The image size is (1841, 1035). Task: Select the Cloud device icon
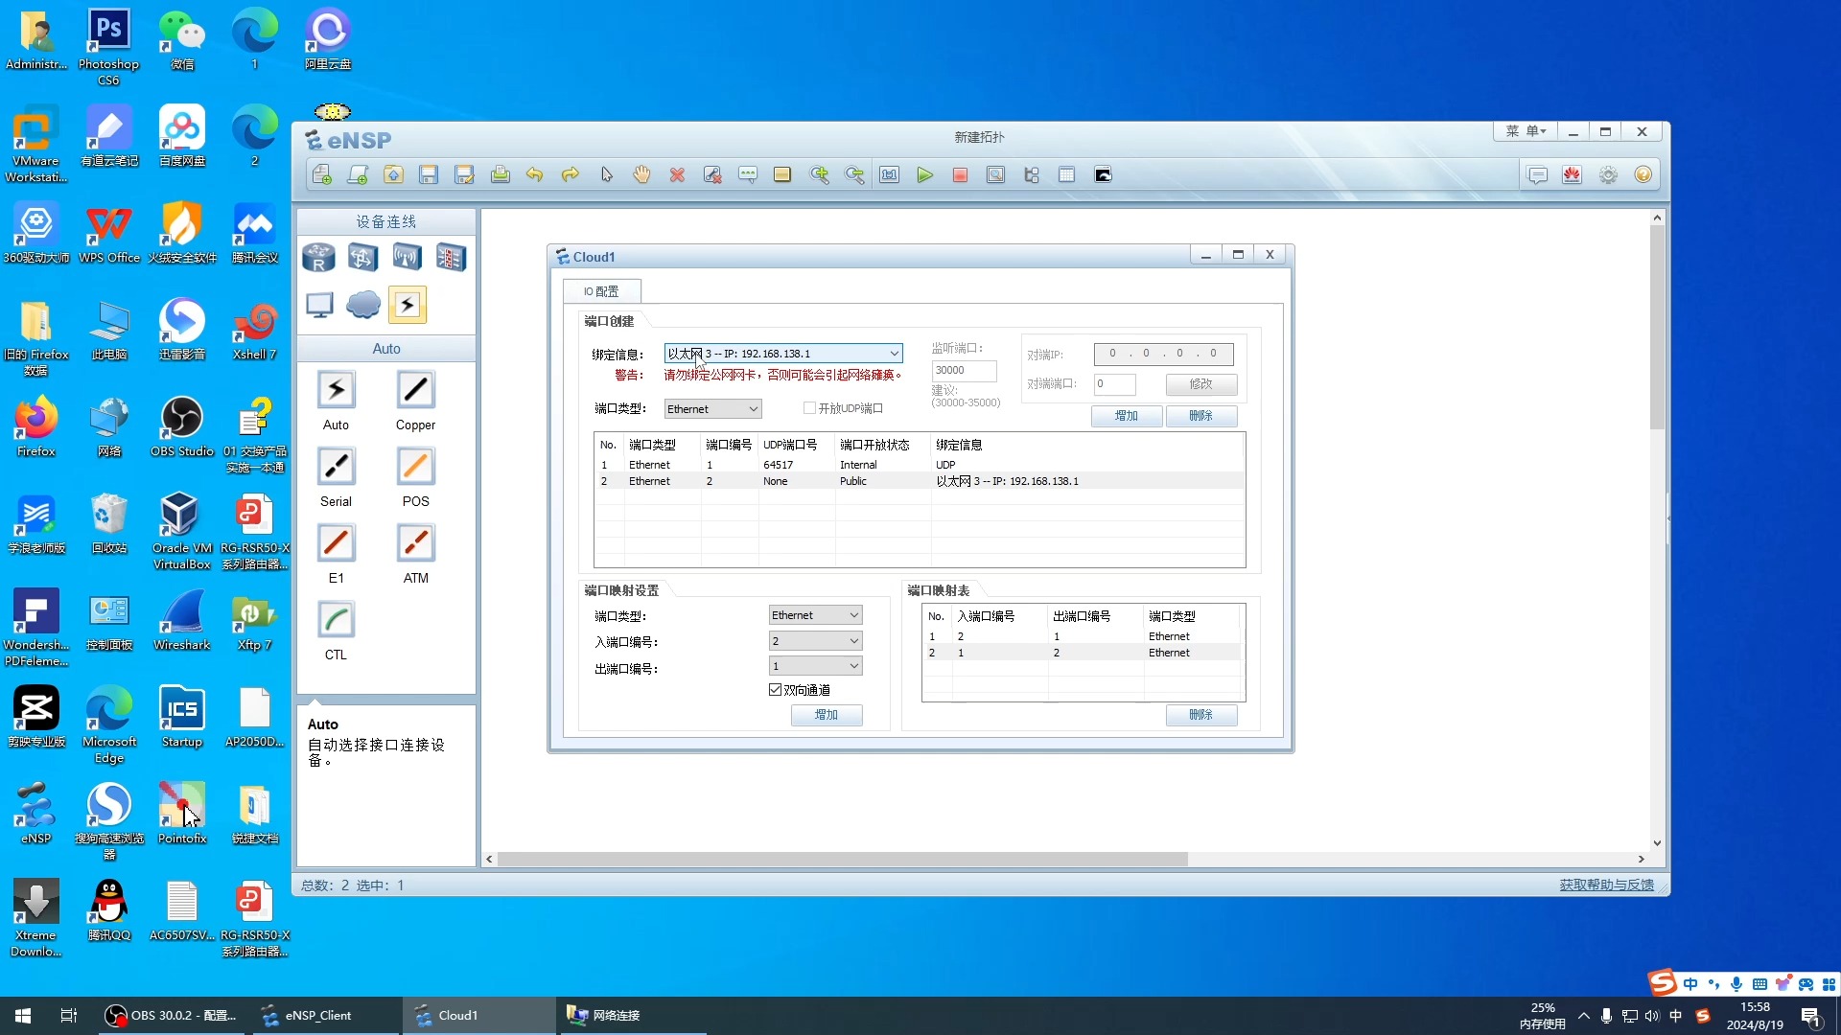pos(362,304)
